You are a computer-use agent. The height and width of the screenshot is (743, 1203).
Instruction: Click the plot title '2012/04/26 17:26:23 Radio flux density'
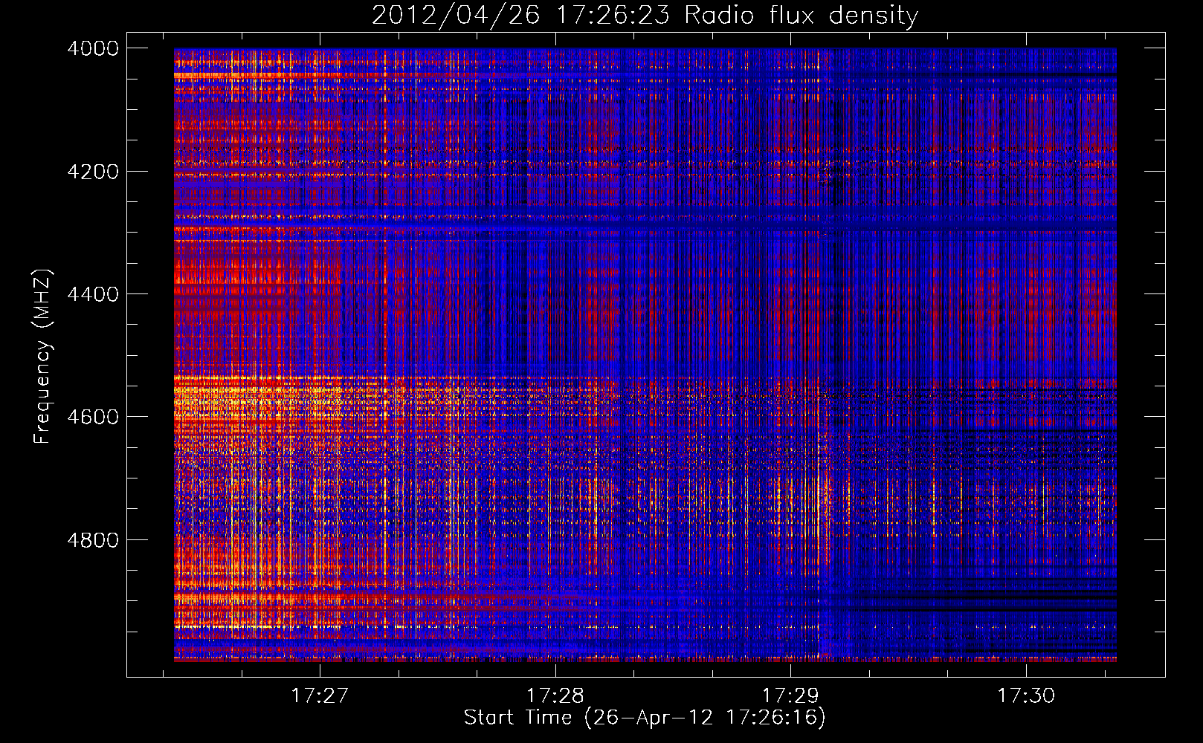(x=645, y=16)
